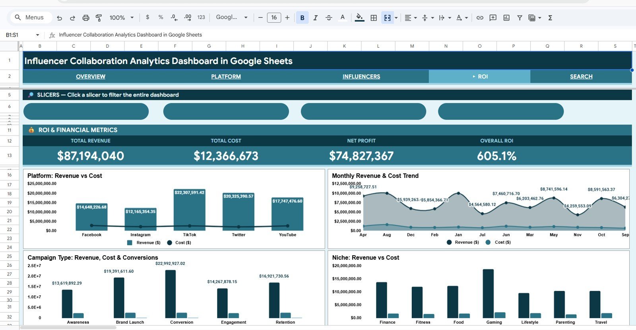Select the net profit value $74,827,367
This screenshot has width=636, height=330.
point(361,156)
